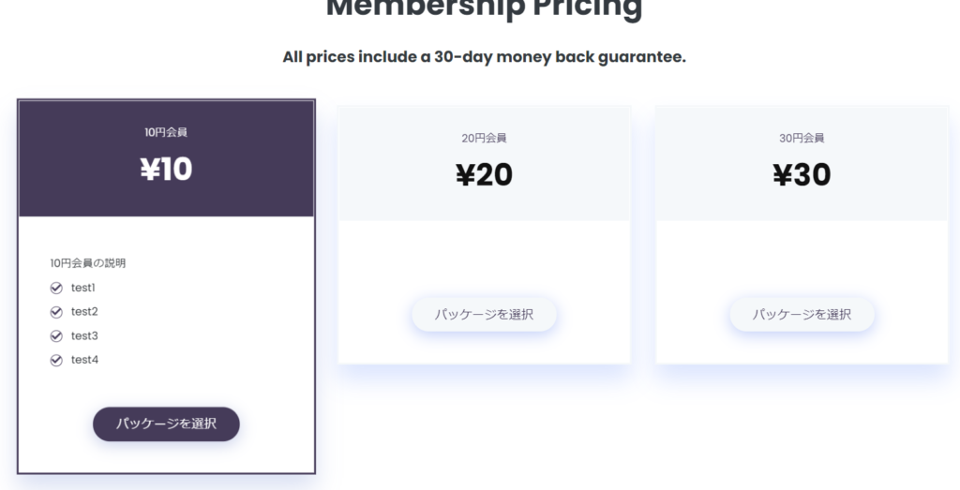This screenshot has width=960, height=490.
Task: Click the ¥10 price heading
Action: click(166, 170)
